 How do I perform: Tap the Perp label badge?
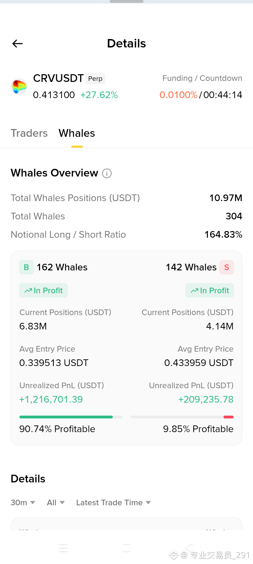[95, 78]
